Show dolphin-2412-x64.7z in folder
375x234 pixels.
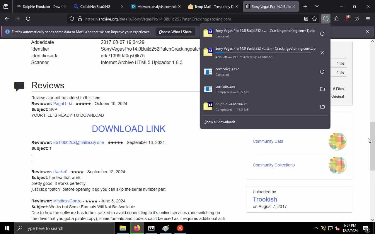point(322,107)
